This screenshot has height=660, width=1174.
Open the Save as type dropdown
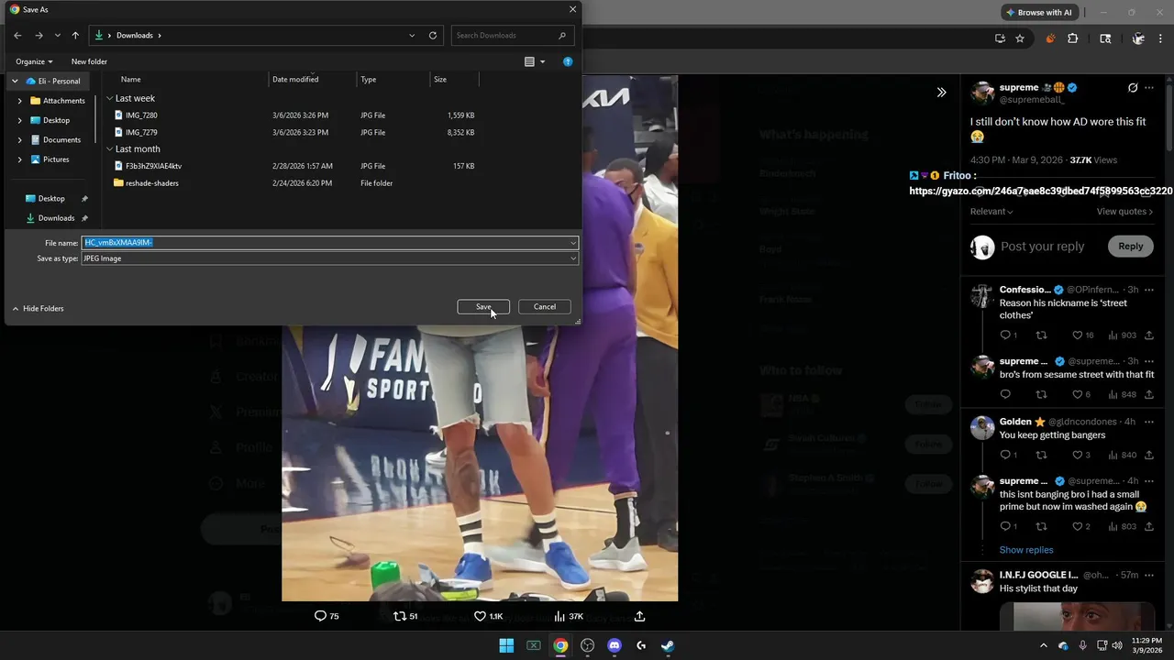(x=330, y=258)
